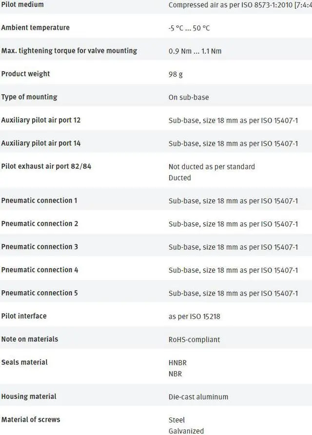Select Auxiliary pilot air port 12 label
Screen dimensions: 312x435
point(41,120)
